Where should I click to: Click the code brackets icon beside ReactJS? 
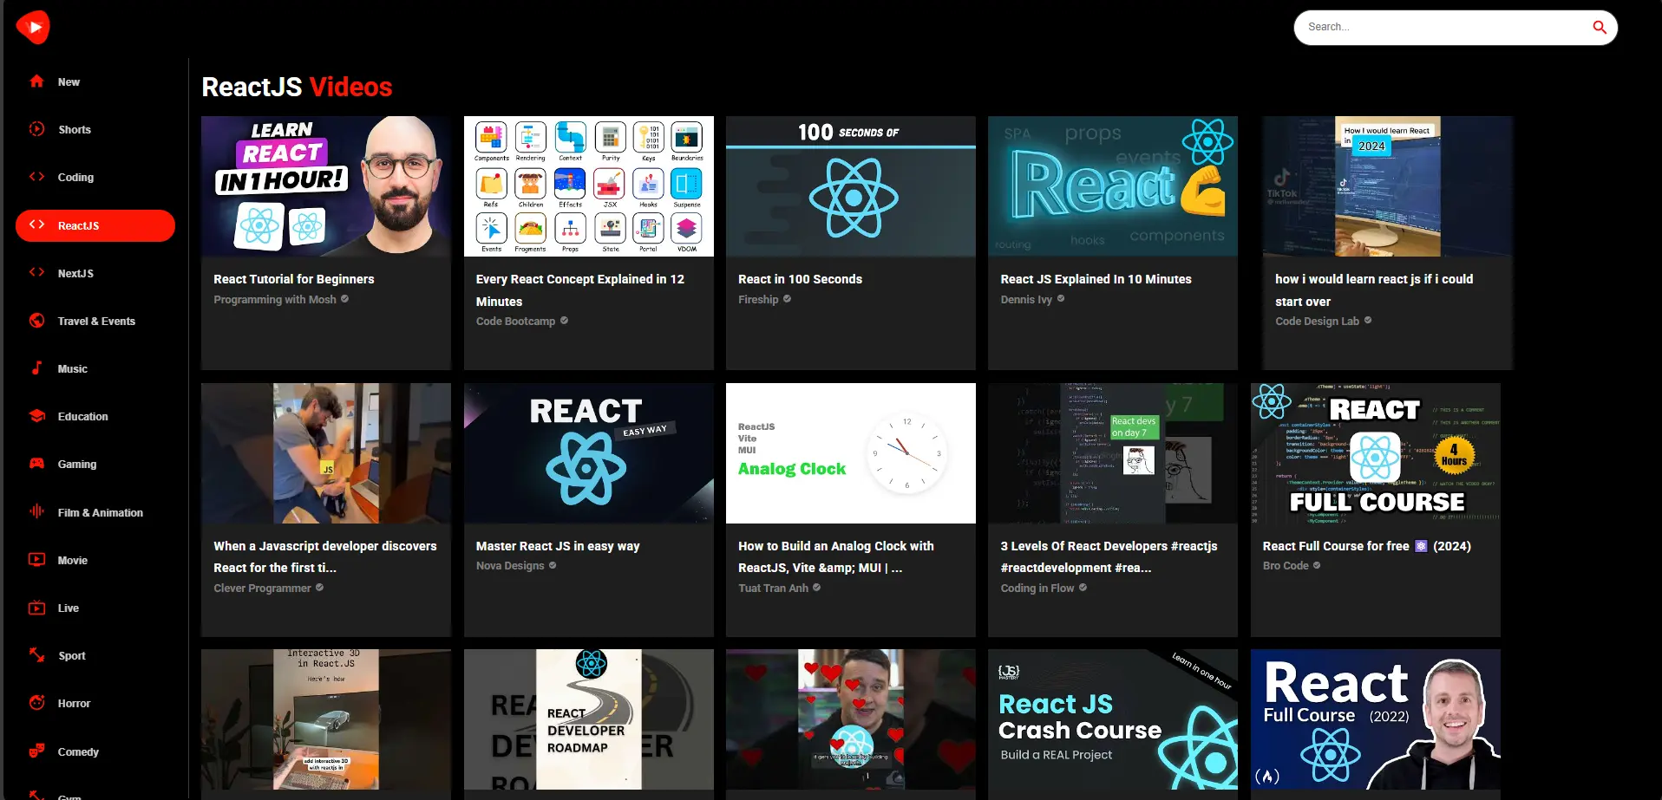pyautogui.click(x=36, y=225)
